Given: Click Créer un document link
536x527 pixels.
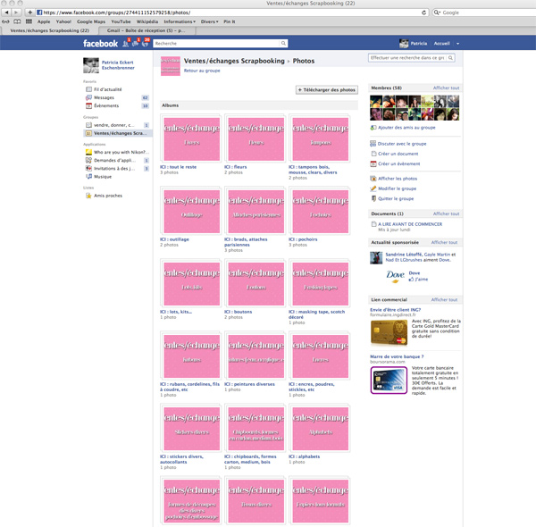Looking at the screenshot, I should click(x=398, y=154).
